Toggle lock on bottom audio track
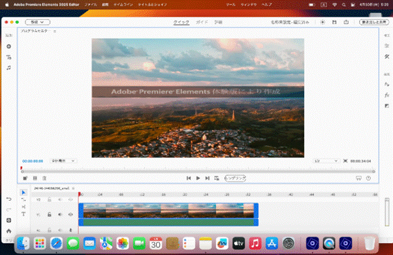393x255 pixels. tap(50, 230)
